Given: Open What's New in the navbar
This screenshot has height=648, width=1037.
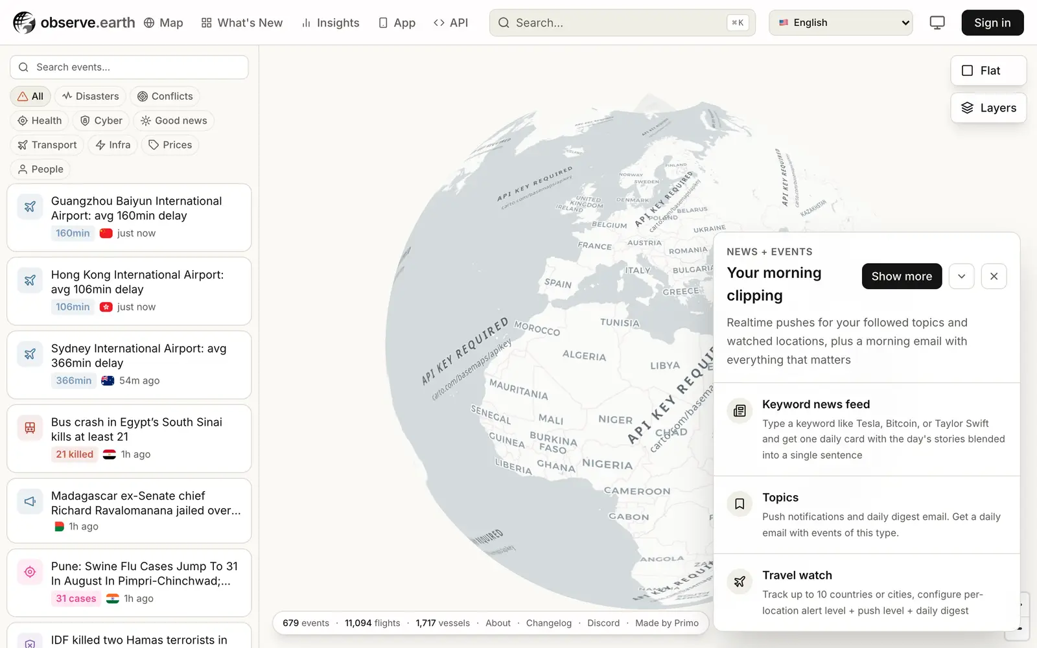Looking at the screenshot, I should pos(242,23).
